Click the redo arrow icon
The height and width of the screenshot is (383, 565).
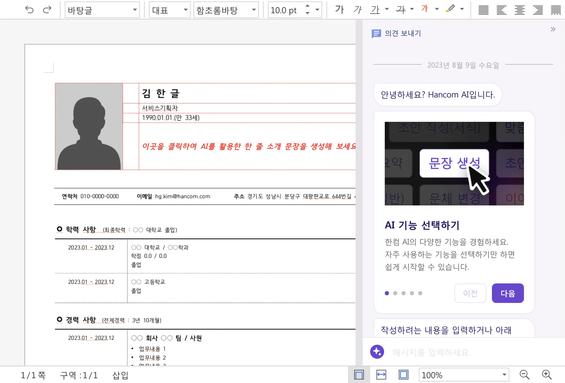point(47,10)
